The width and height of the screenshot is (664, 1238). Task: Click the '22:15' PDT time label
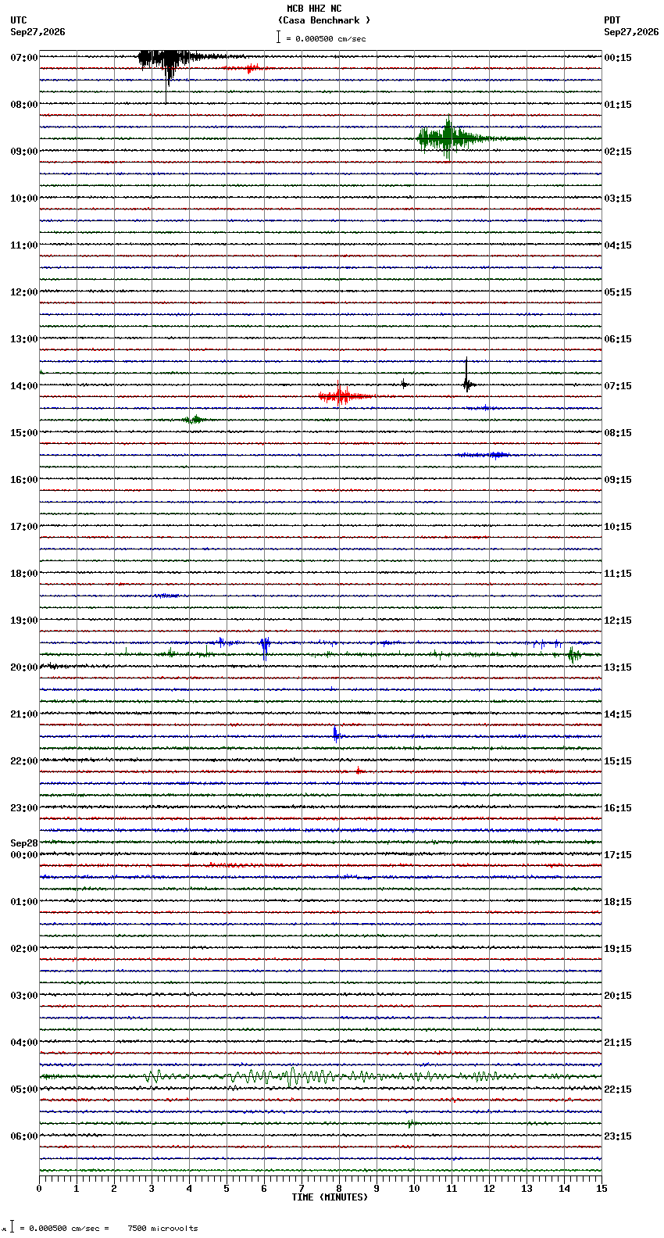618,1090
